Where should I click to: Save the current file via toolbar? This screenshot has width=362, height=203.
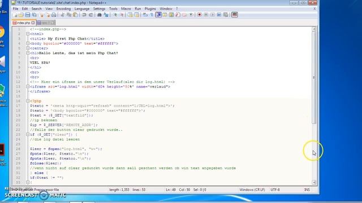point(28,15)
